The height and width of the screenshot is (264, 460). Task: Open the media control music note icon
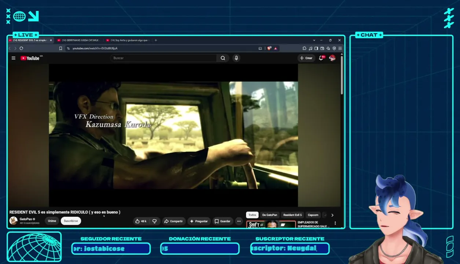click(x=310, y=48)
